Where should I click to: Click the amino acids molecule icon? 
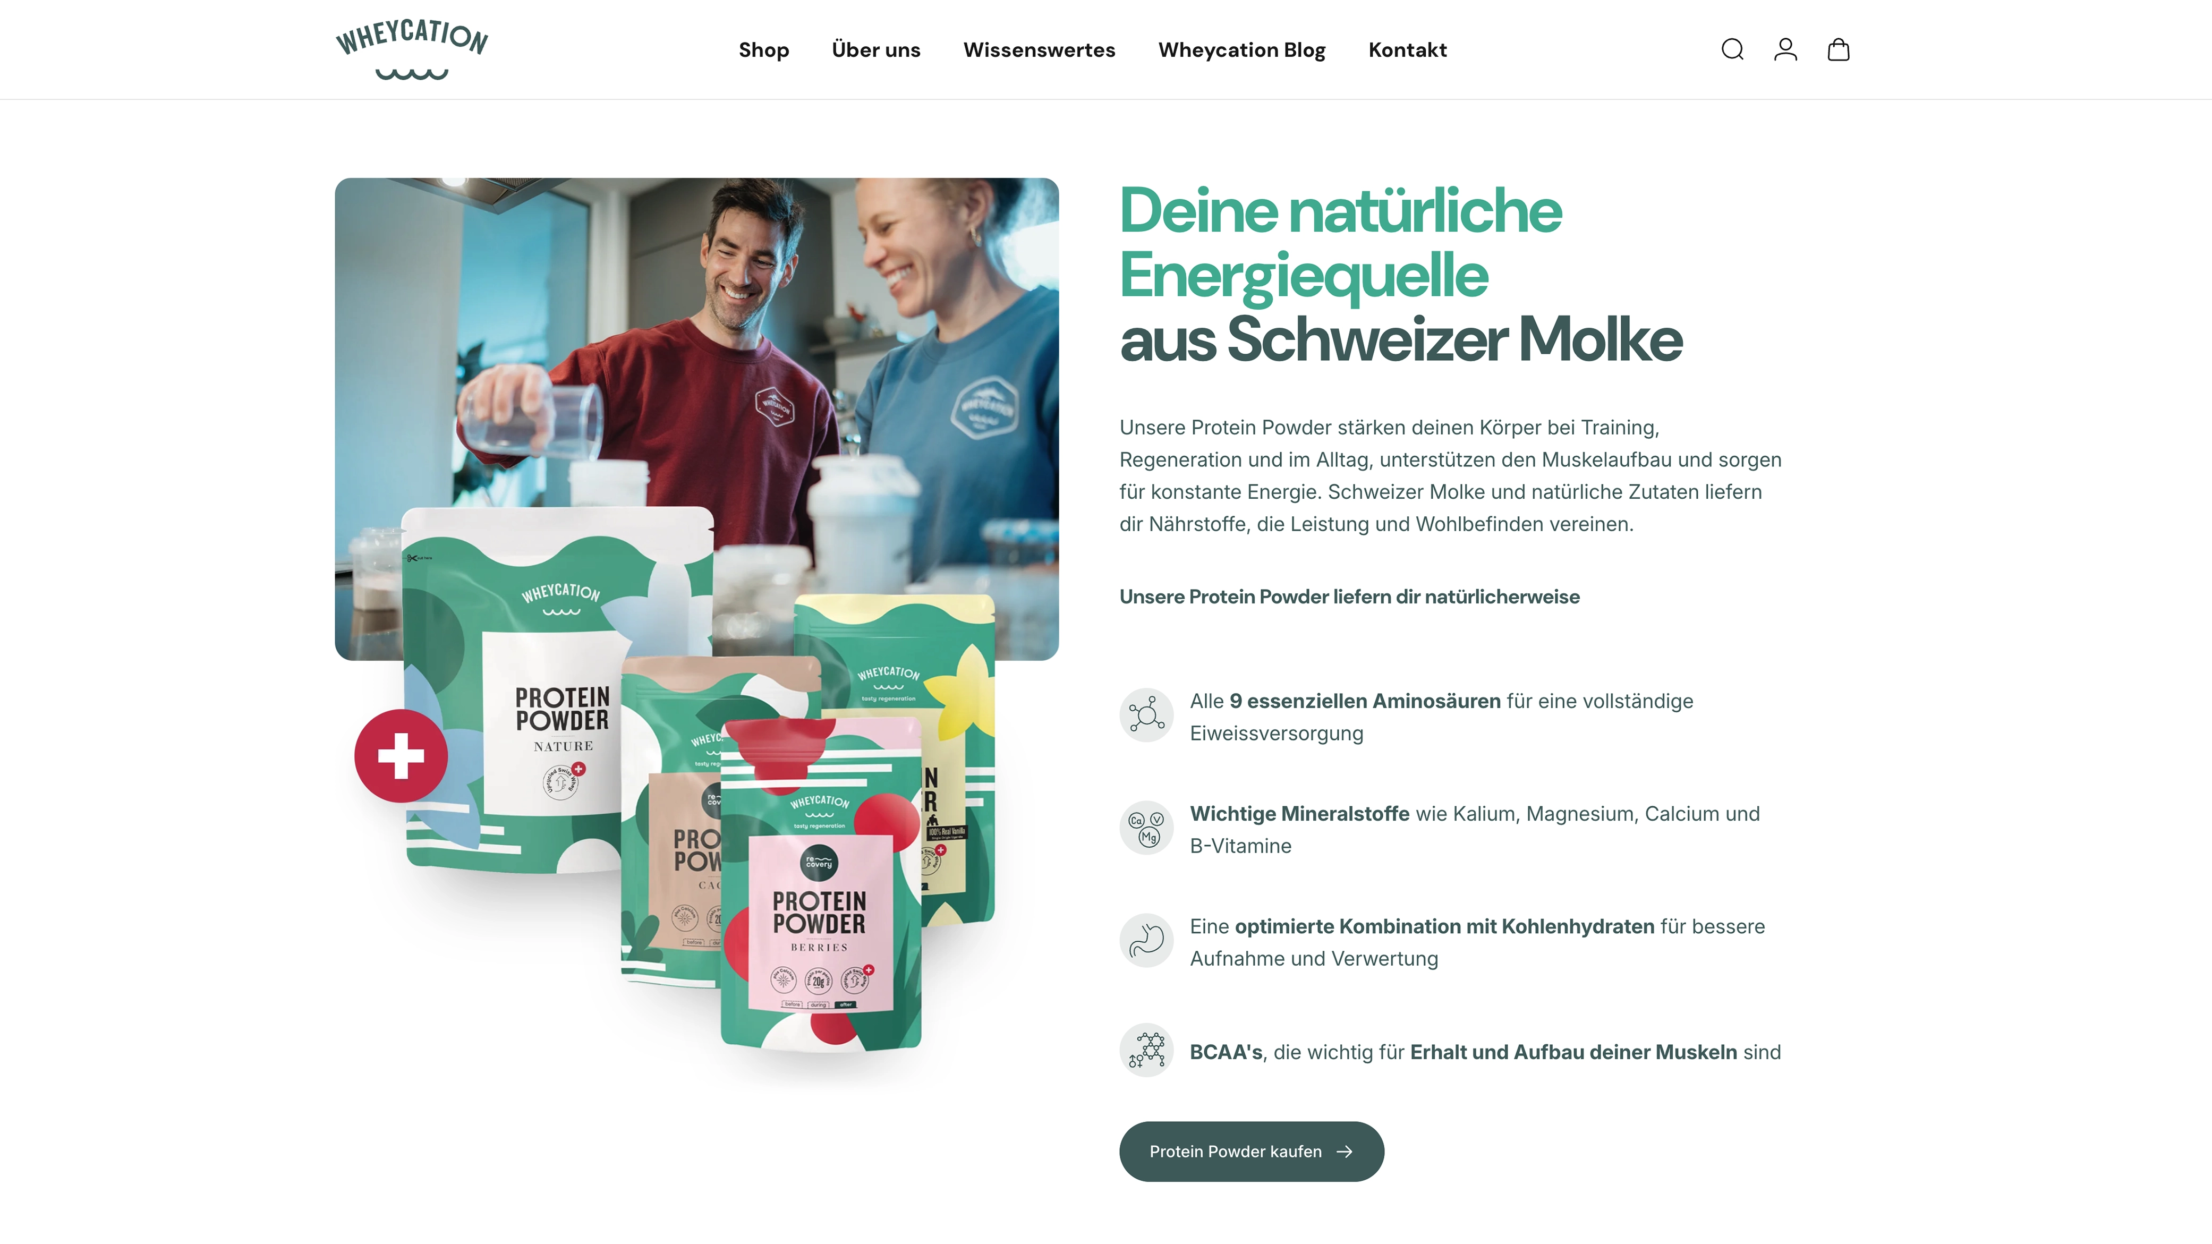pyautogui.click(x=1146, y=715)
